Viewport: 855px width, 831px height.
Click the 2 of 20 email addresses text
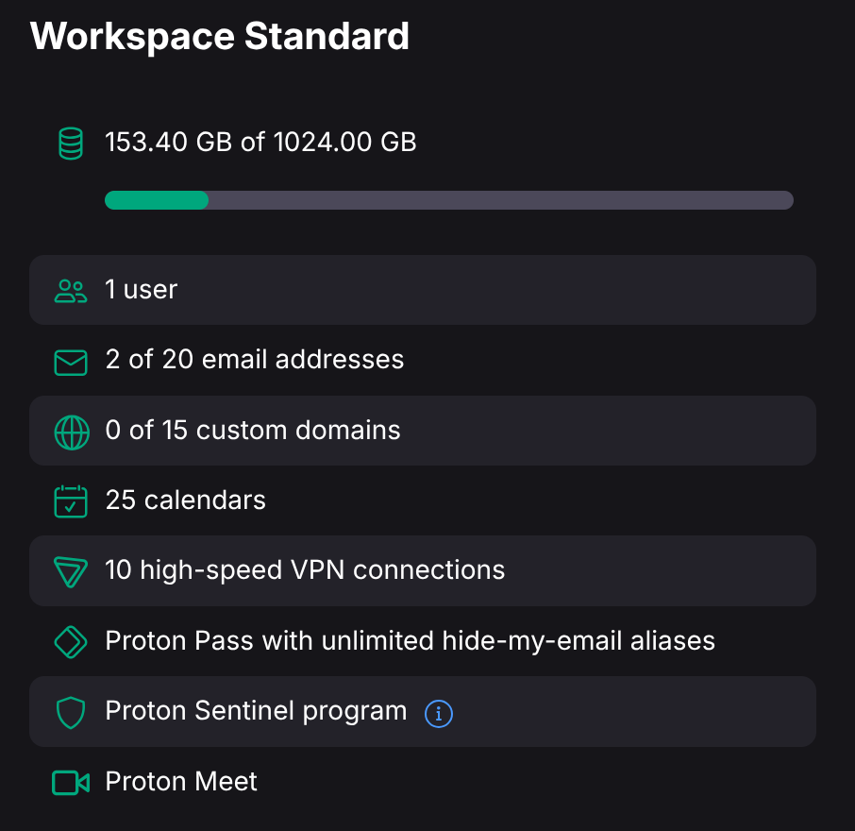(x=255, y=360)
